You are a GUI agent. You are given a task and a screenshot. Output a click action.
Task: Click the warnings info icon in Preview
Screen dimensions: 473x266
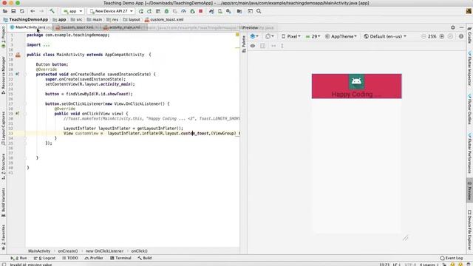coord(461,36)
